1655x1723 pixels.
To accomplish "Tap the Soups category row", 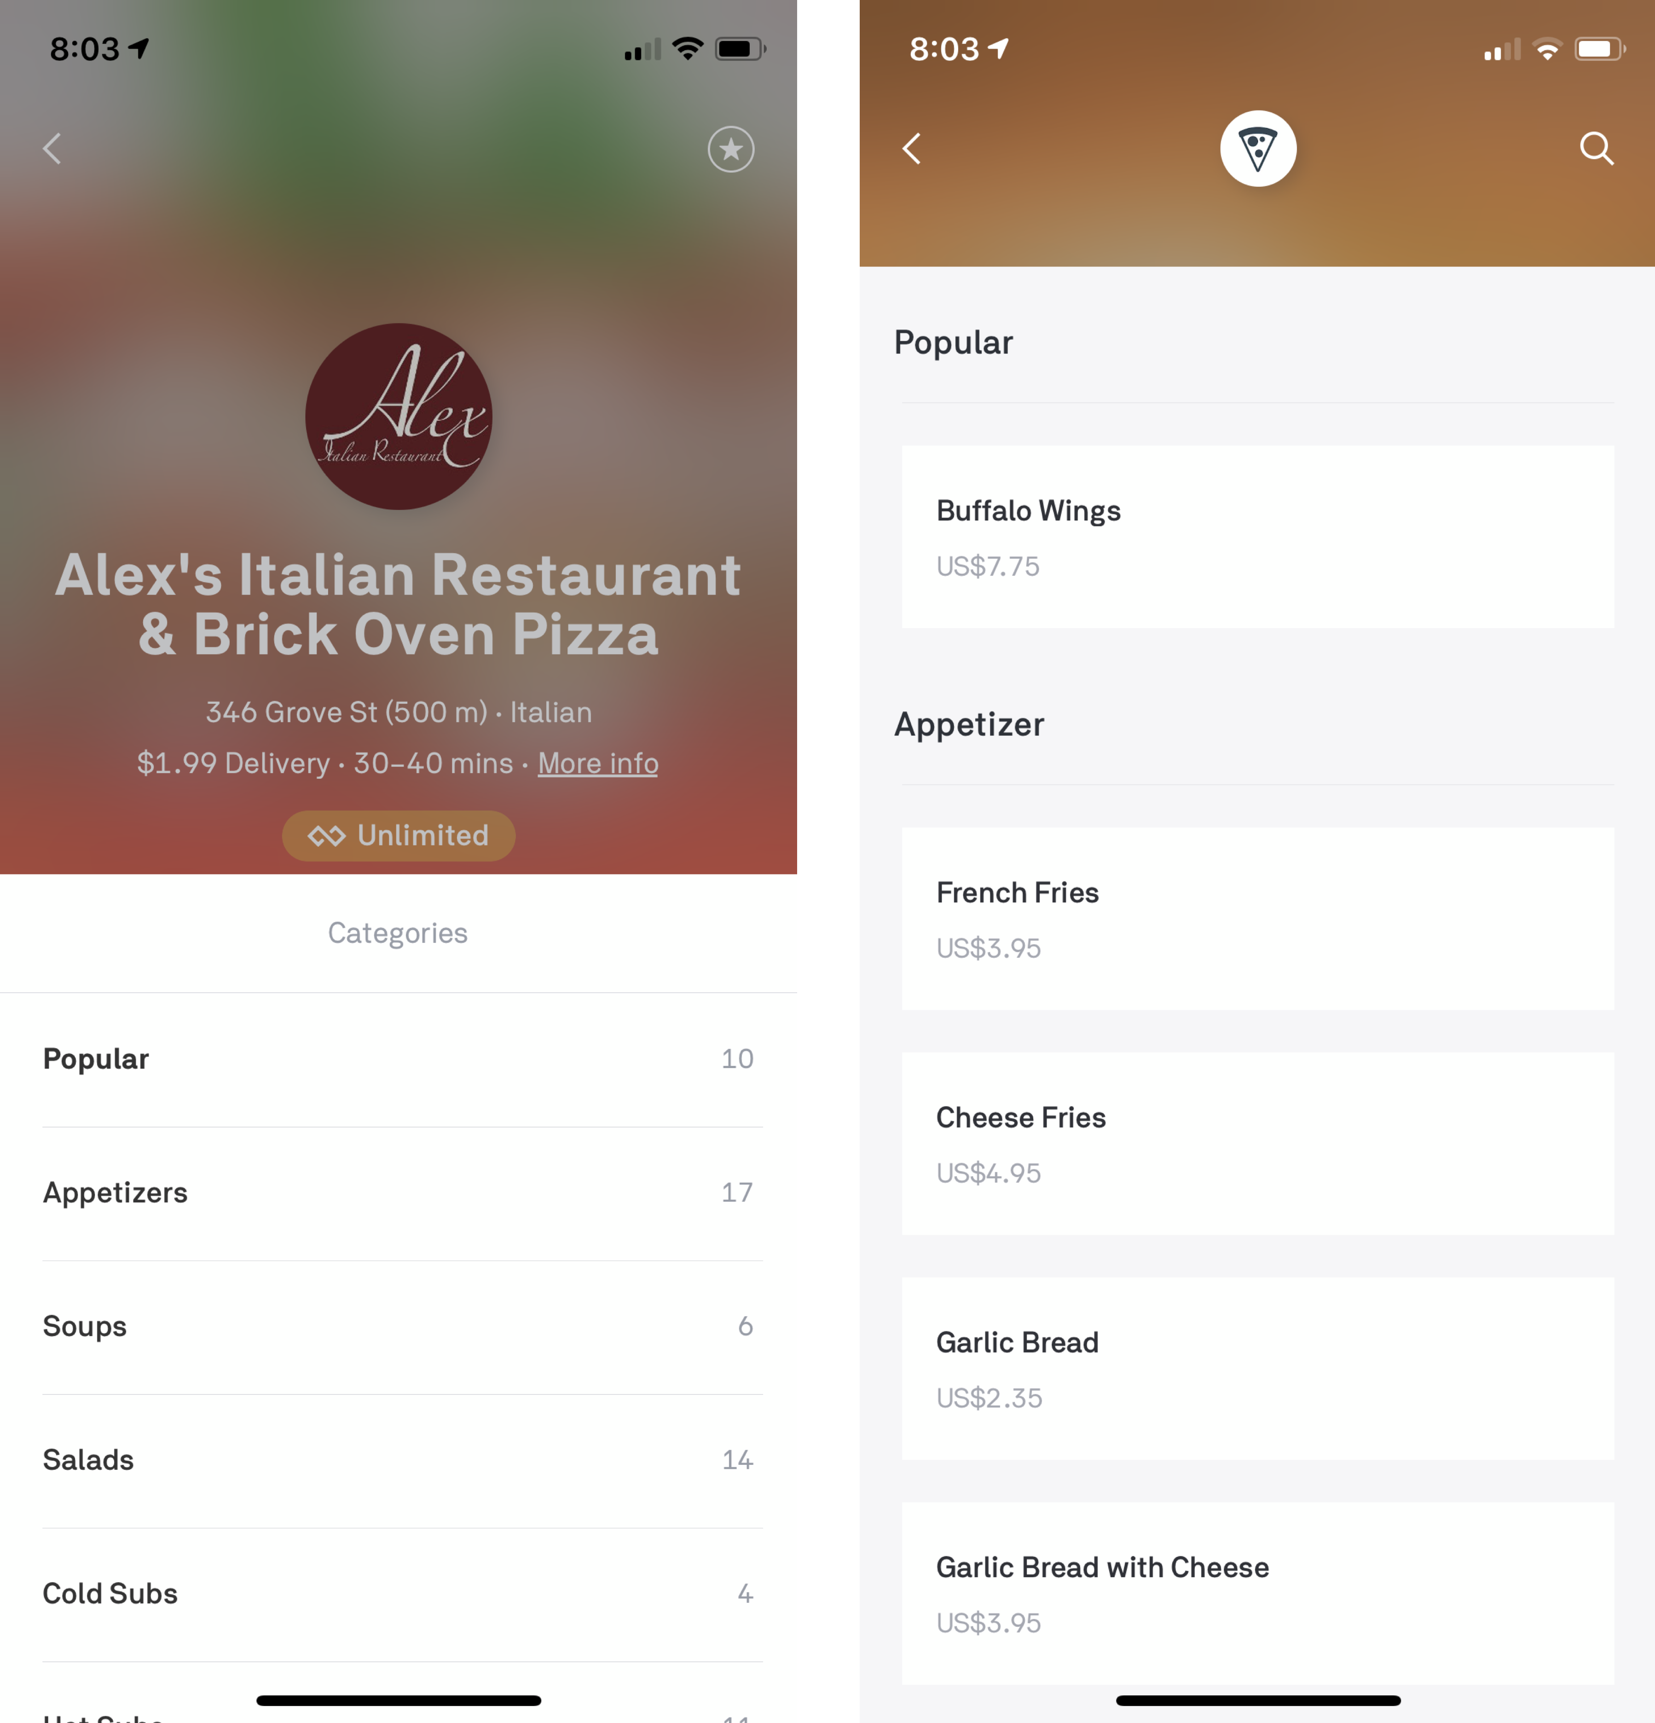I will [397, 1326].
